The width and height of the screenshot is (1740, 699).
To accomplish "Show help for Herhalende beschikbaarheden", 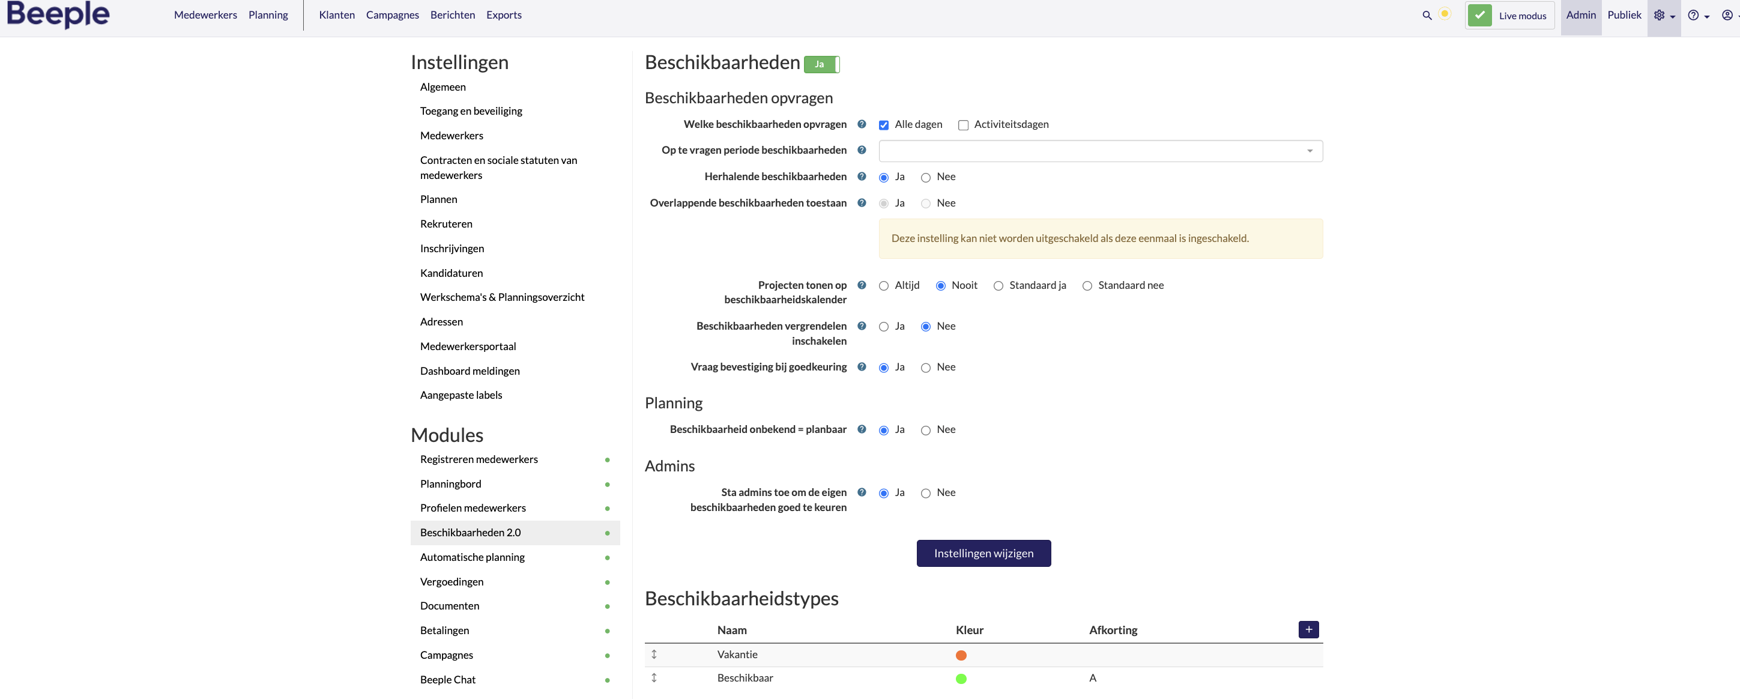I will [862, 177].
